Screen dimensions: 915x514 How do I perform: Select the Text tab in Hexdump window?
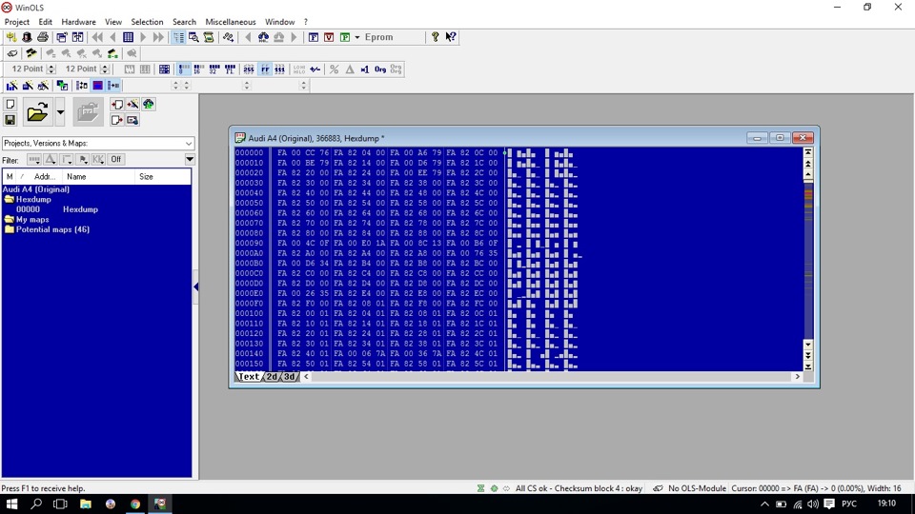click(249, 377)
